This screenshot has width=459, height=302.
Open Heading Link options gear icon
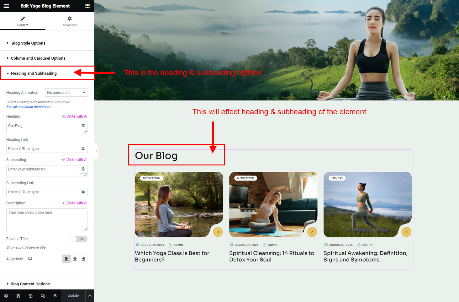(x=83, y=149)
